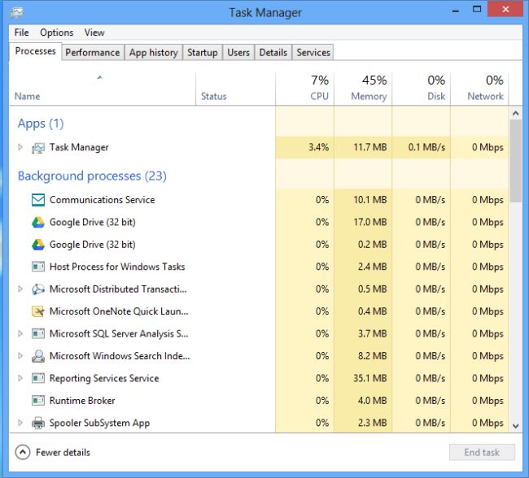Click the scrollbar up arrow
Viewport: 529px width, 478px height.
pyautogui.click(x=515, y=113)
